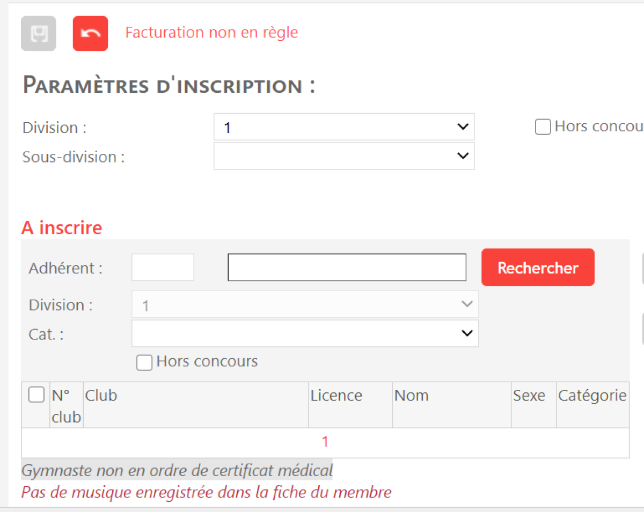Screen dimensions: 644x512
Task: Toggle the select-all checkbox in table header
Action: click(36, 396)
